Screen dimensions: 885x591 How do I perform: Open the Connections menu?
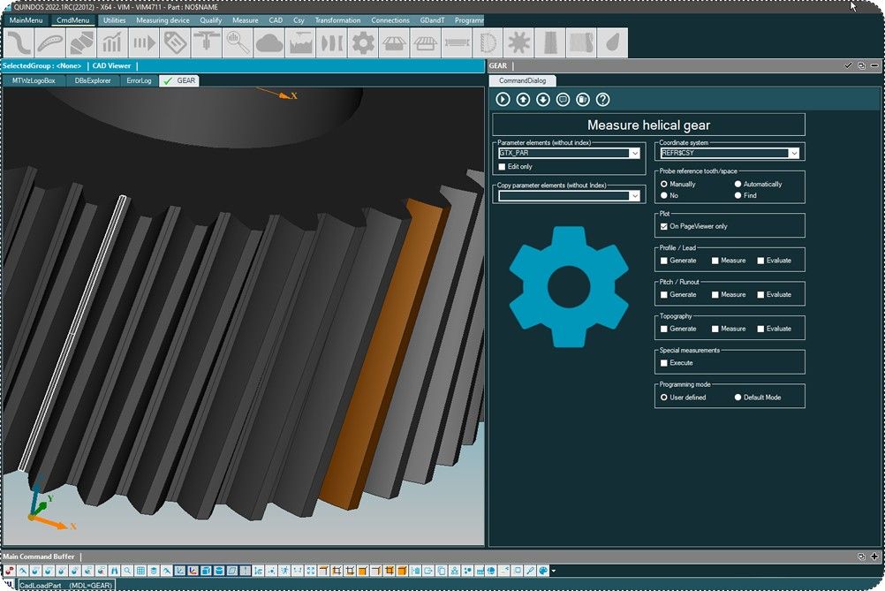click(x=390, y=20)
